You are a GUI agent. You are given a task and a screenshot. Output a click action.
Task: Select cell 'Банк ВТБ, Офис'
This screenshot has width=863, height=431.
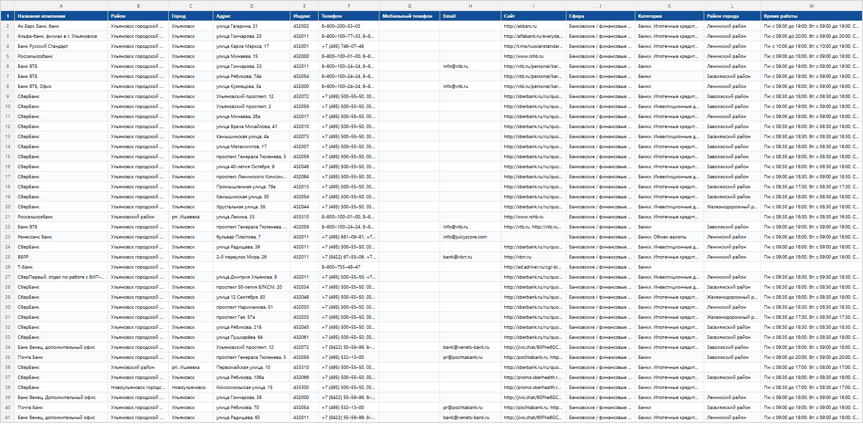pos(61,86)
